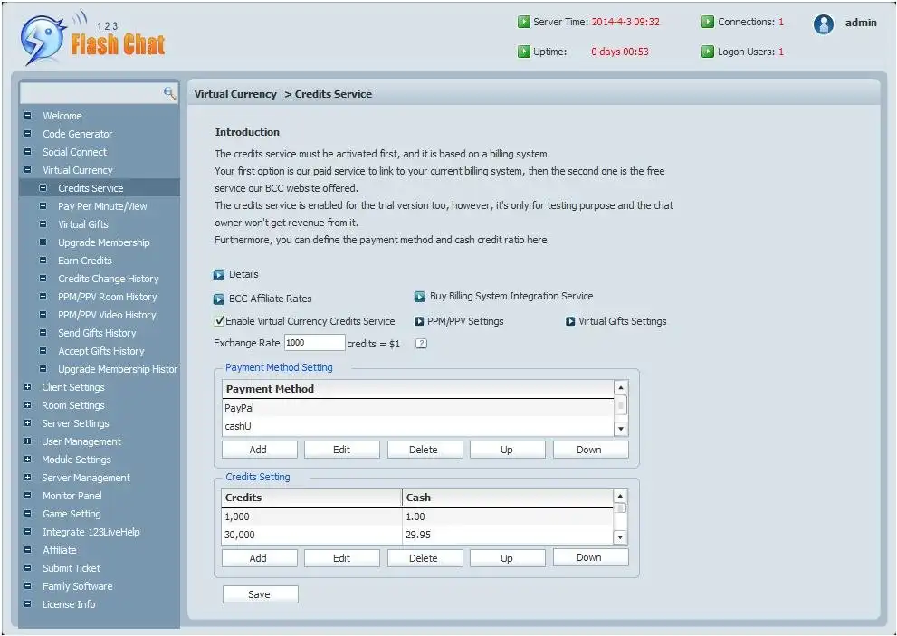Click the icon beside Family Software

click(x=27, y=585)
